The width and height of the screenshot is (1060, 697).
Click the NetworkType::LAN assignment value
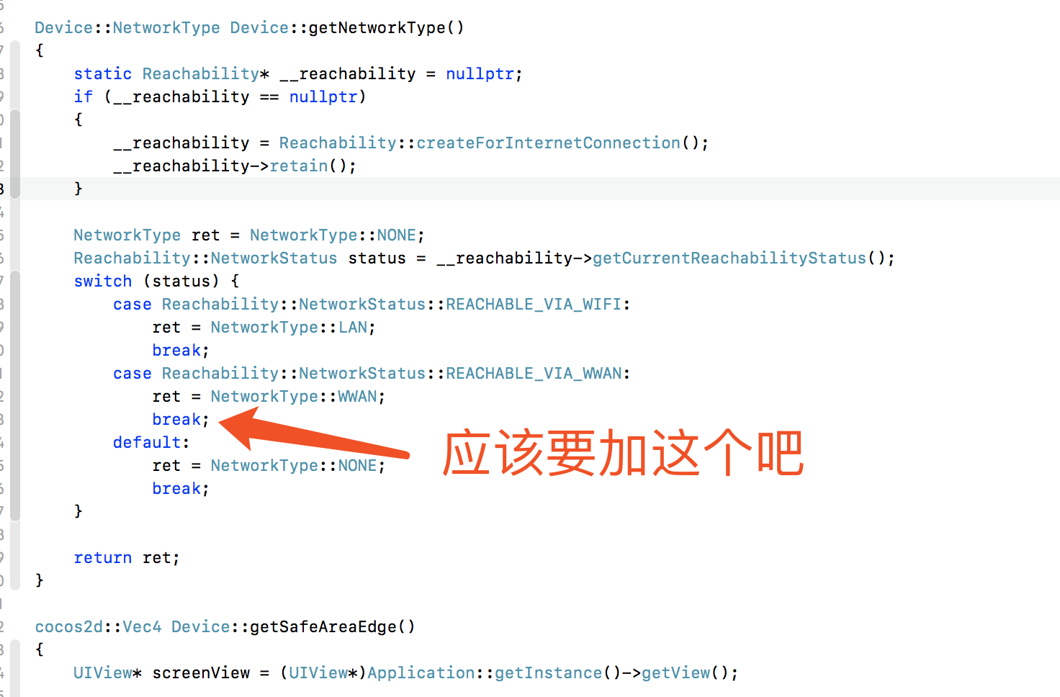click(289, 328)
